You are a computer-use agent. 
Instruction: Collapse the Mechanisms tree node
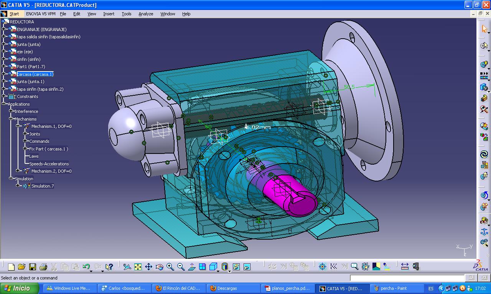click(11, 119)
